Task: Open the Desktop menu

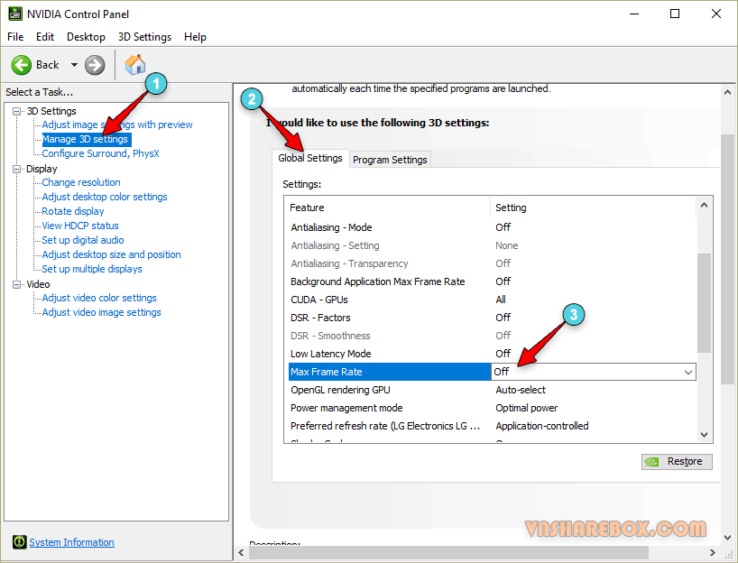Action: pyautogui.click(x=86, y=37)
